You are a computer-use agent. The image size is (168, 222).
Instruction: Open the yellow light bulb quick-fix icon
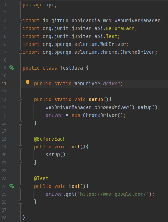[x=28, y=83]
